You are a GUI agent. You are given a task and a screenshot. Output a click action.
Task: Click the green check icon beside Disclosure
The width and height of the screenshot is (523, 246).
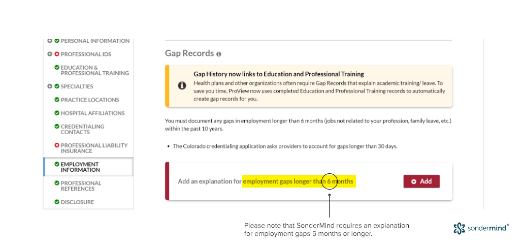click(x=57, y=202)
